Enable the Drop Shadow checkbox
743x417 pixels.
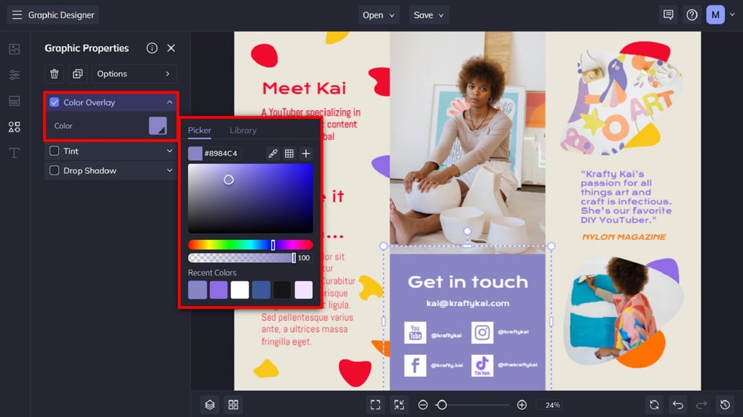[54, 170]
